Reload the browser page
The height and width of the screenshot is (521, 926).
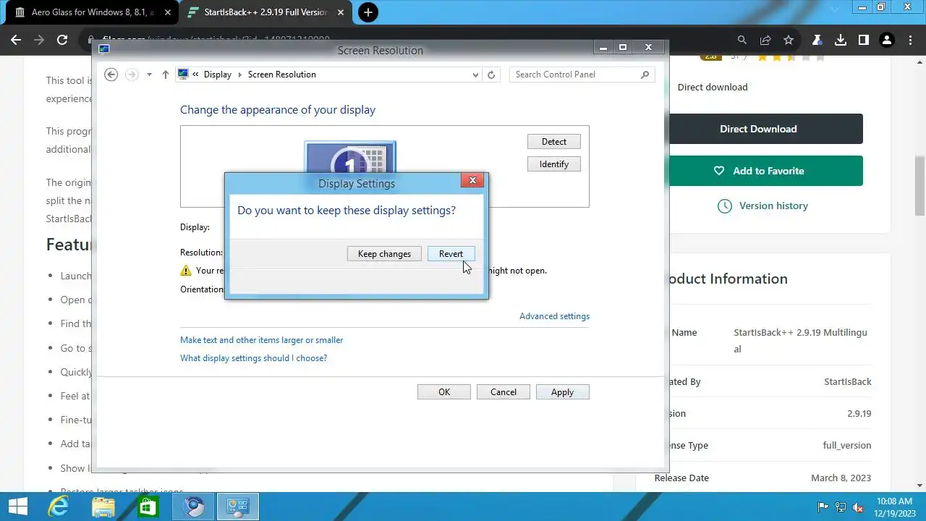point(62,41)
